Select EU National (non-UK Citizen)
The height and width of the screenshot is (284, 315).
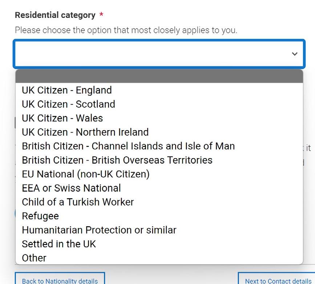(x=86, y=174)
